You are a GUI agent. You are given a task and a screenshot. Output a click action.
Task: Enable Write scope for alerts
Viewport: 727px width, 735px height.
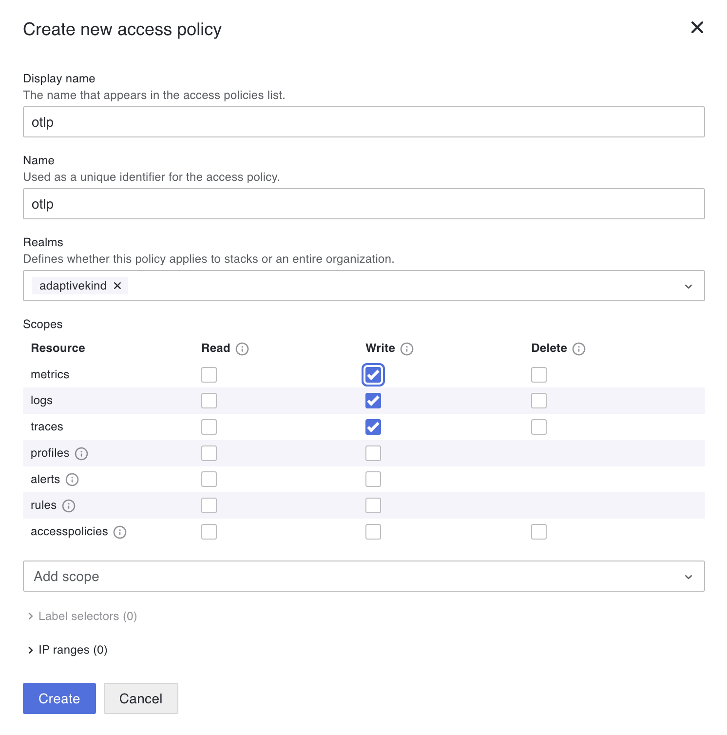click(x=373, y=479)
